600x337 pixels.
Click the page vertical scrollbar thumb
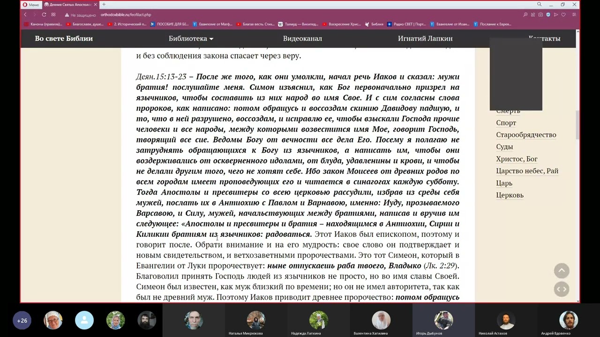[578, 125]
